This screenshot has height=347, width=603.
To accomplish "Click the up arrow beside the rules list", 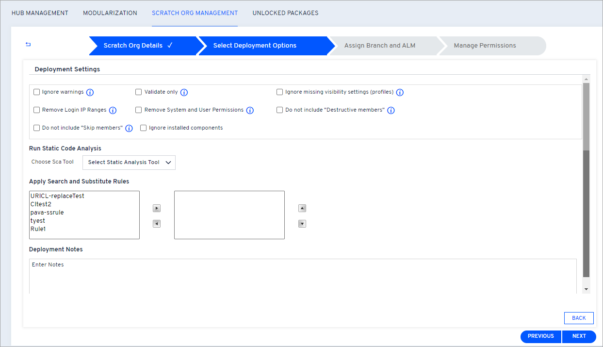I will click(x=302, y=208).
